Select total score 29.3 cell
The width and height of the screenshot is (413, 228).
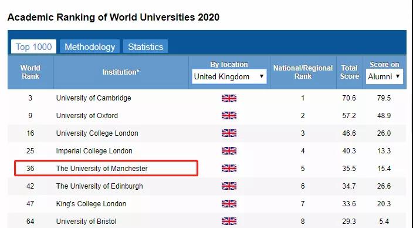tap(349, 221)
